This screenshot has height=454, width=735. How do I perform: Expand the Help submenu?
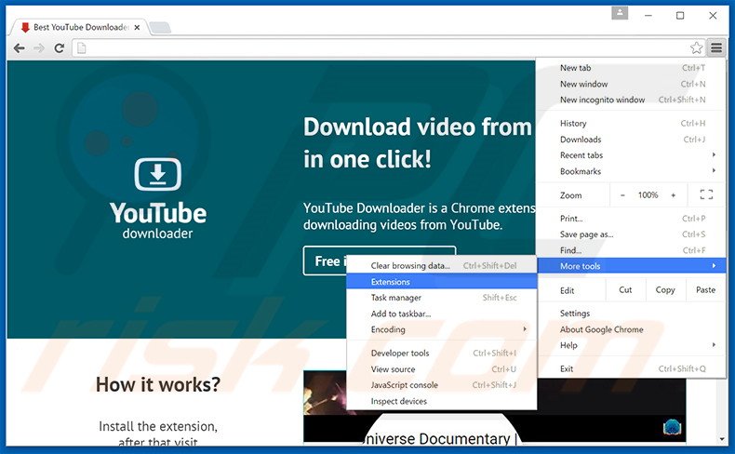632,345
